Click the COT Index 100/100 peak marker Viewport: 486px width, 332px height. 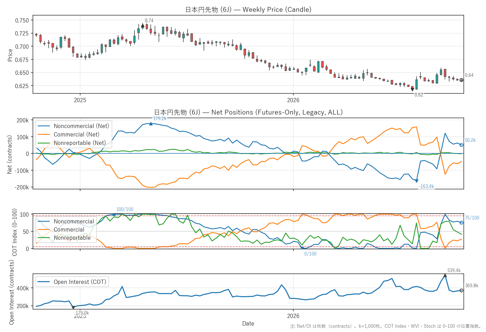114,214
